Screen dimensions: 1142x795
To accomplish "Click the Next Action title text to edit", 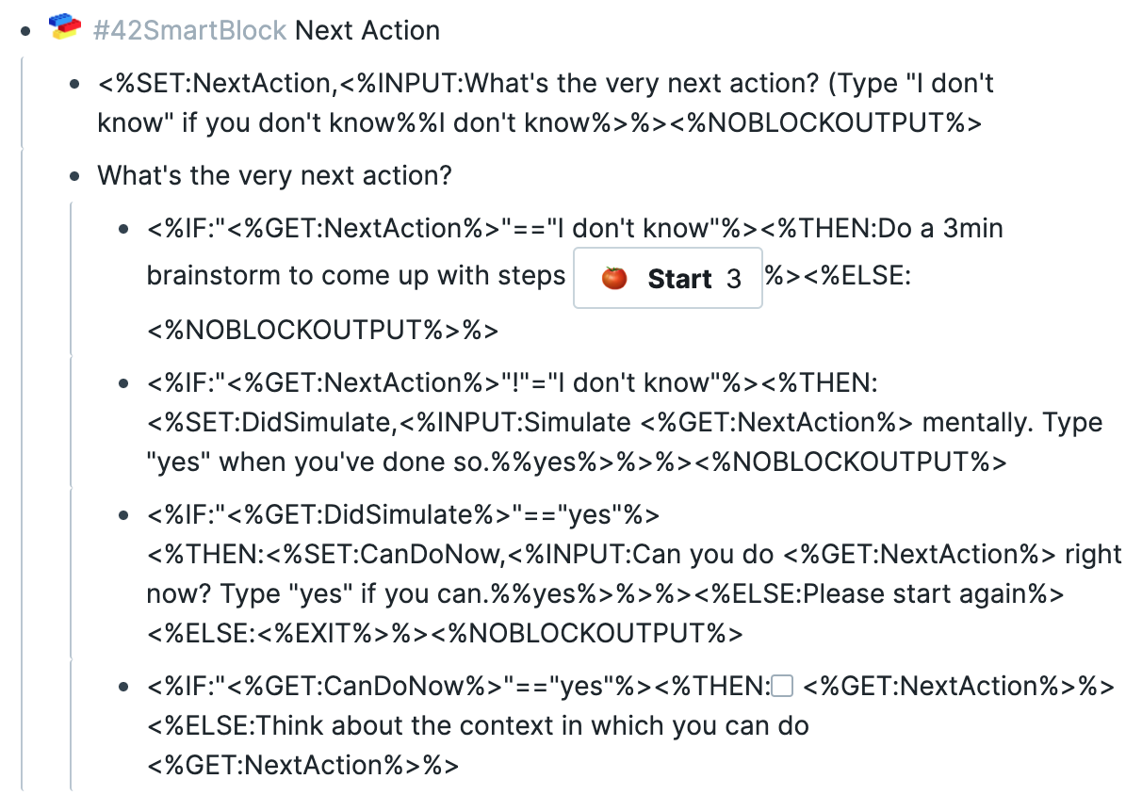I will (x=367, y=29).
